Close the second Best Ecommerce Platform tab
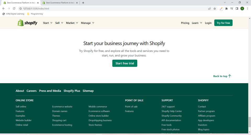Image resolution: width=251 pixels, height=135 pixels. coord(77,3)
